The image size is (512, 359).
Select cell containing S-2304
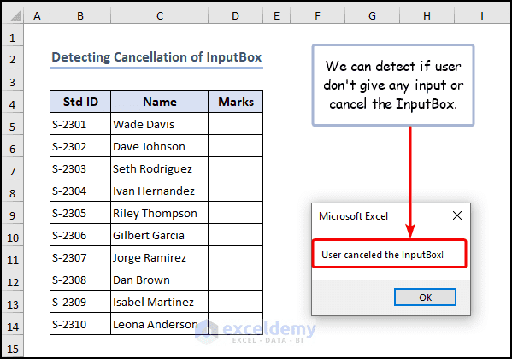coord(80,191)
